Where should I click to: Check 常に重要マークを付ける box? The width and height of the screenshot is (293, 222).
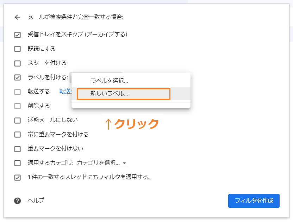click(x=17, y=135)
